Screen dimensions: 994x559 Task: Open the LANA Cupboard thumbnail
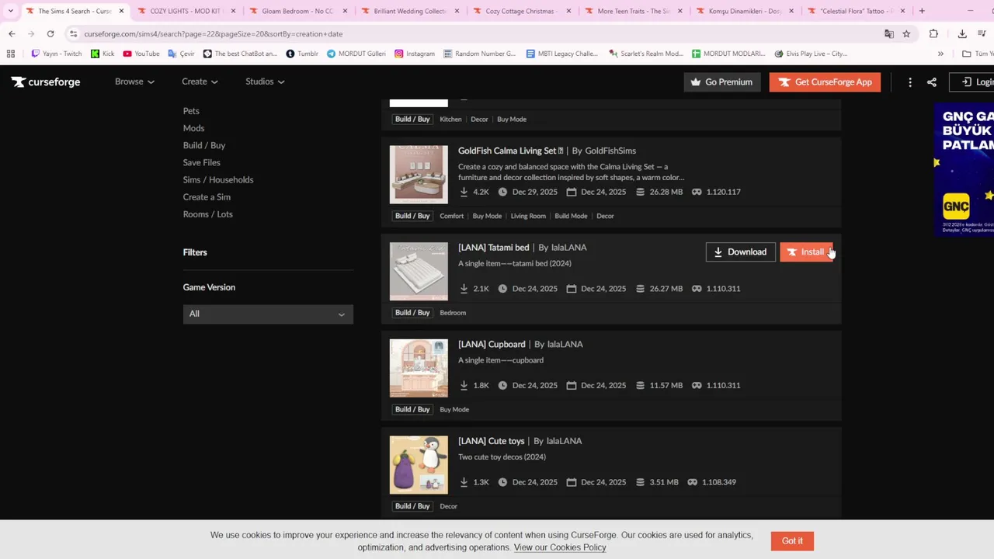[x=419, y=368]
